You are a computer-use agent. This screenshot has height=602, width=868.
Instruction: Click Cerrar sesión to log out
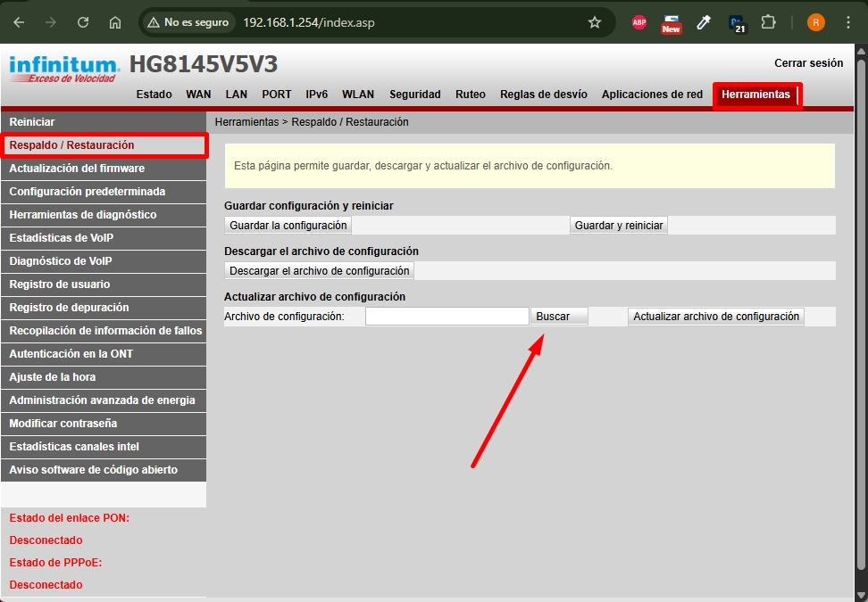(808, 63)
